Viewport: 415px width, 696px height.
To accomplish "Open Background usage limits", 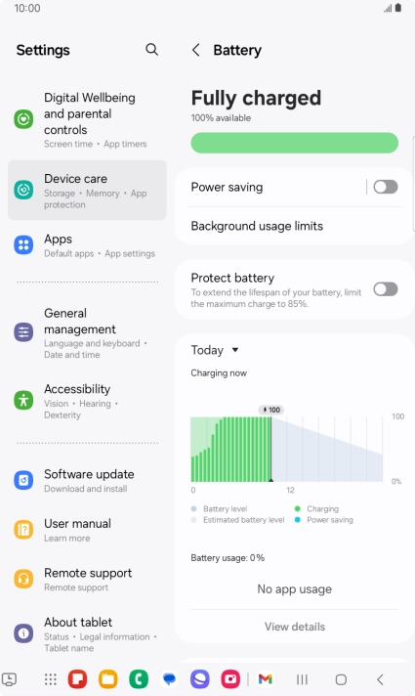I will pyautogui.click(x=294, y=226).
